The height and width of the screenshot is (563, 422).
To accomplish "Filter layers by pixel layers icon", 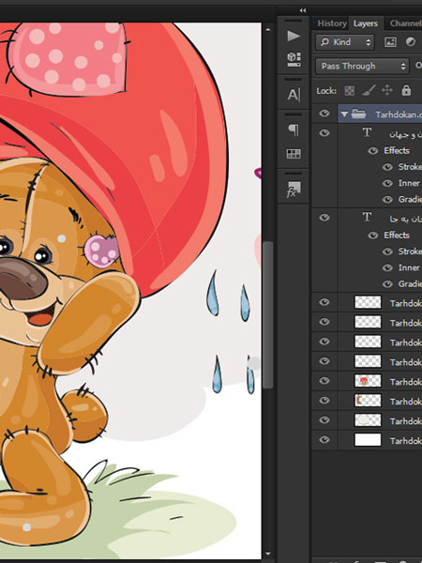I will coord(390,42).
